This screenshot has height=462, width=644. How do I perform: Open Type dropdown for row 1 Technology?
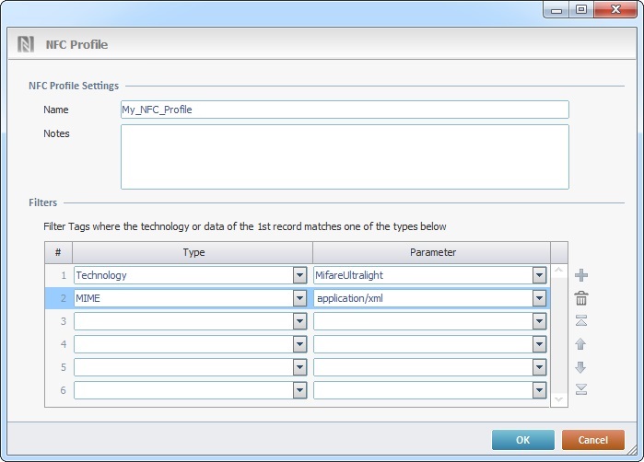click(x=299, y=275)
